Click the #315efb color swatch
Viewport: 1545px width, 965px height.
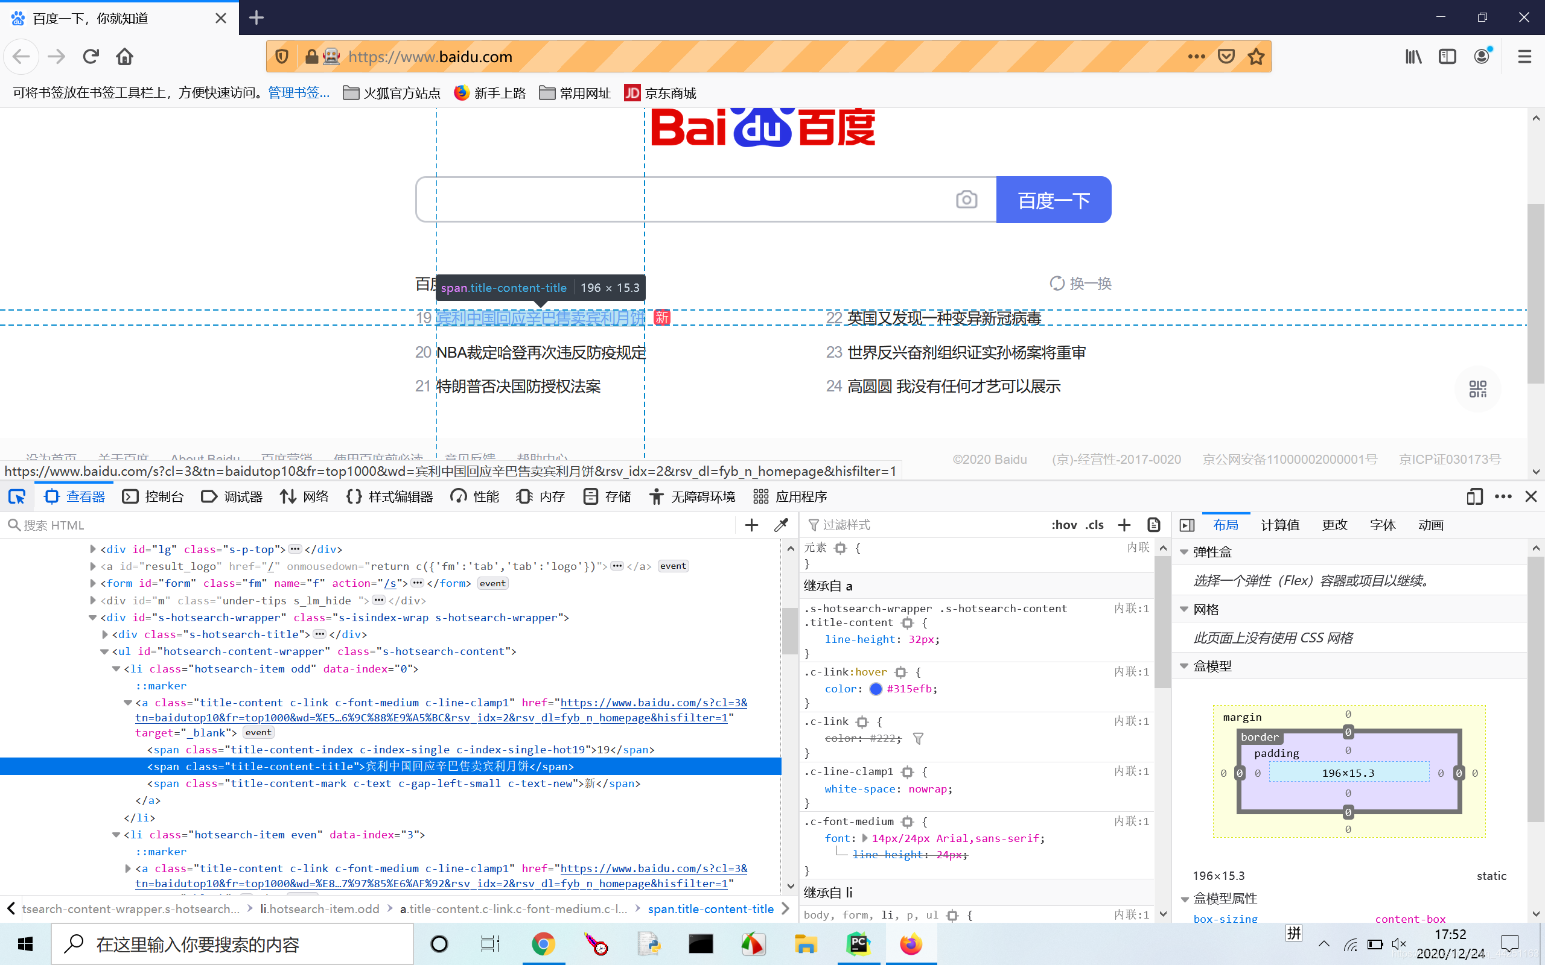(876, 689)
